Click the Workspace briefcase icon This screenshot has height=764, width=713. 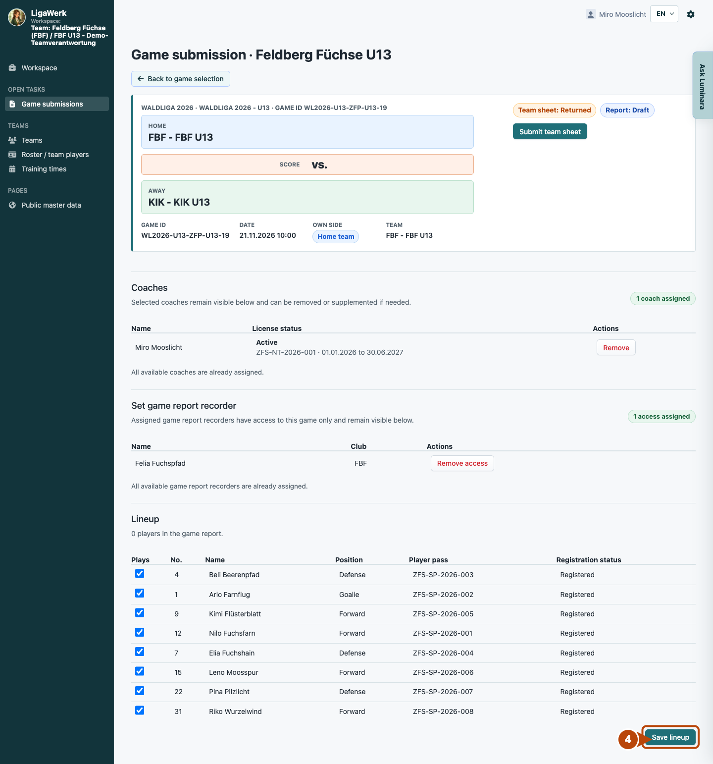(x=12, y=68)
